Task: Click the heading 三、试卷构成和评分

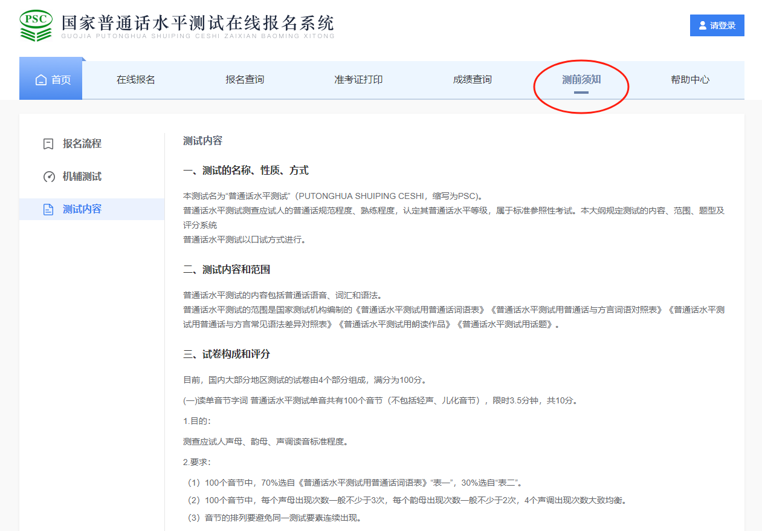Action: (227, 354)
